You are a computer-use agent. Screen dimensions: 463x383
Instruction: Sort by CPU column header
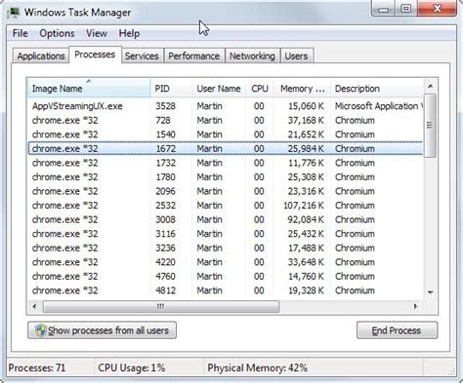pyautogui.click(x=260, y=88)
